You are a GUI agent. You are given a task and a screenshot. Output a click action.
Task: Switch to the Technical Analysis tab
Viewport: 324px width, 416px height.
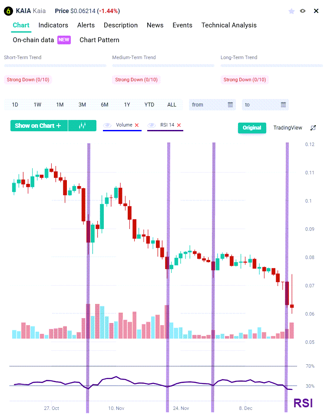229,25
